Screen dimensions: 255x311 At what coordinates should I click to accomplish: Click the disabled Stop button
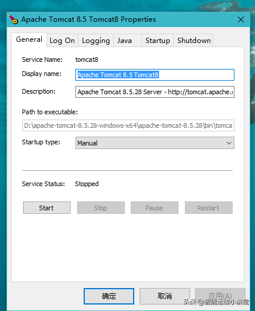[101, 208]
